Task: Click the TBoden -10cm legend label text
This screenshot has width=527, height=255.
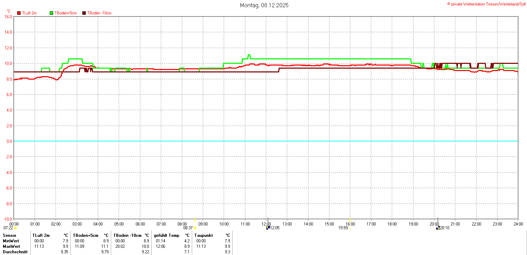Action: [99, 13]
